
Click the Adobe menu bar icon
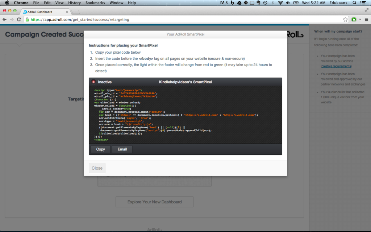click(x=224, y=3)
